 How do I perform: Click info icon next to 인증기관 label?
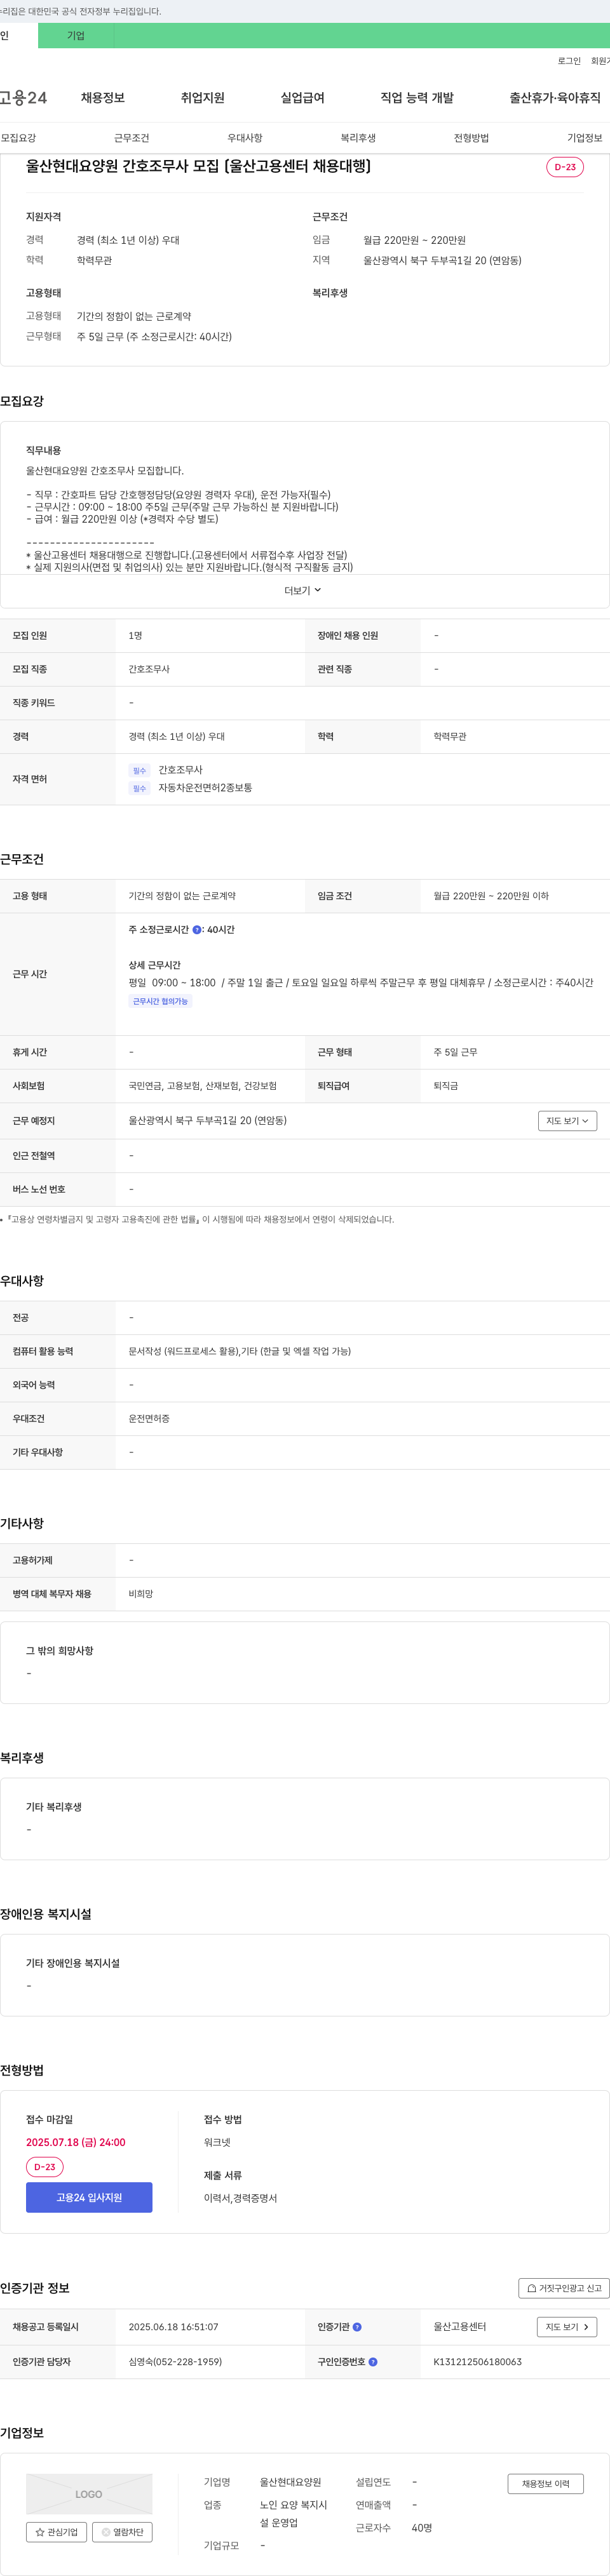(x=357, y=2327)
